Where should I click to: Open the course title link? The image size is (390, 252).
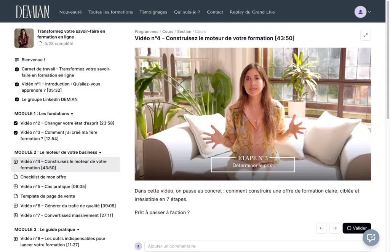[x=71, y=34]
